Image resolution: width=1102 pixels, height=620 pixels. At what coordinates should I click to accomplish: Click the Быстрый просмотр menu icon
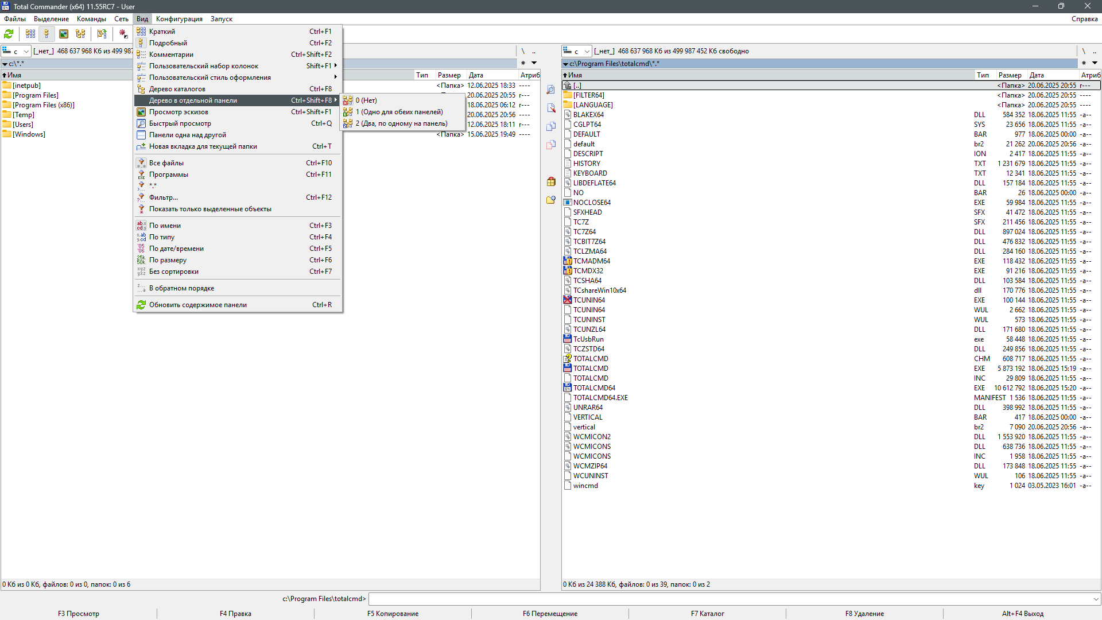coord(141,123)
